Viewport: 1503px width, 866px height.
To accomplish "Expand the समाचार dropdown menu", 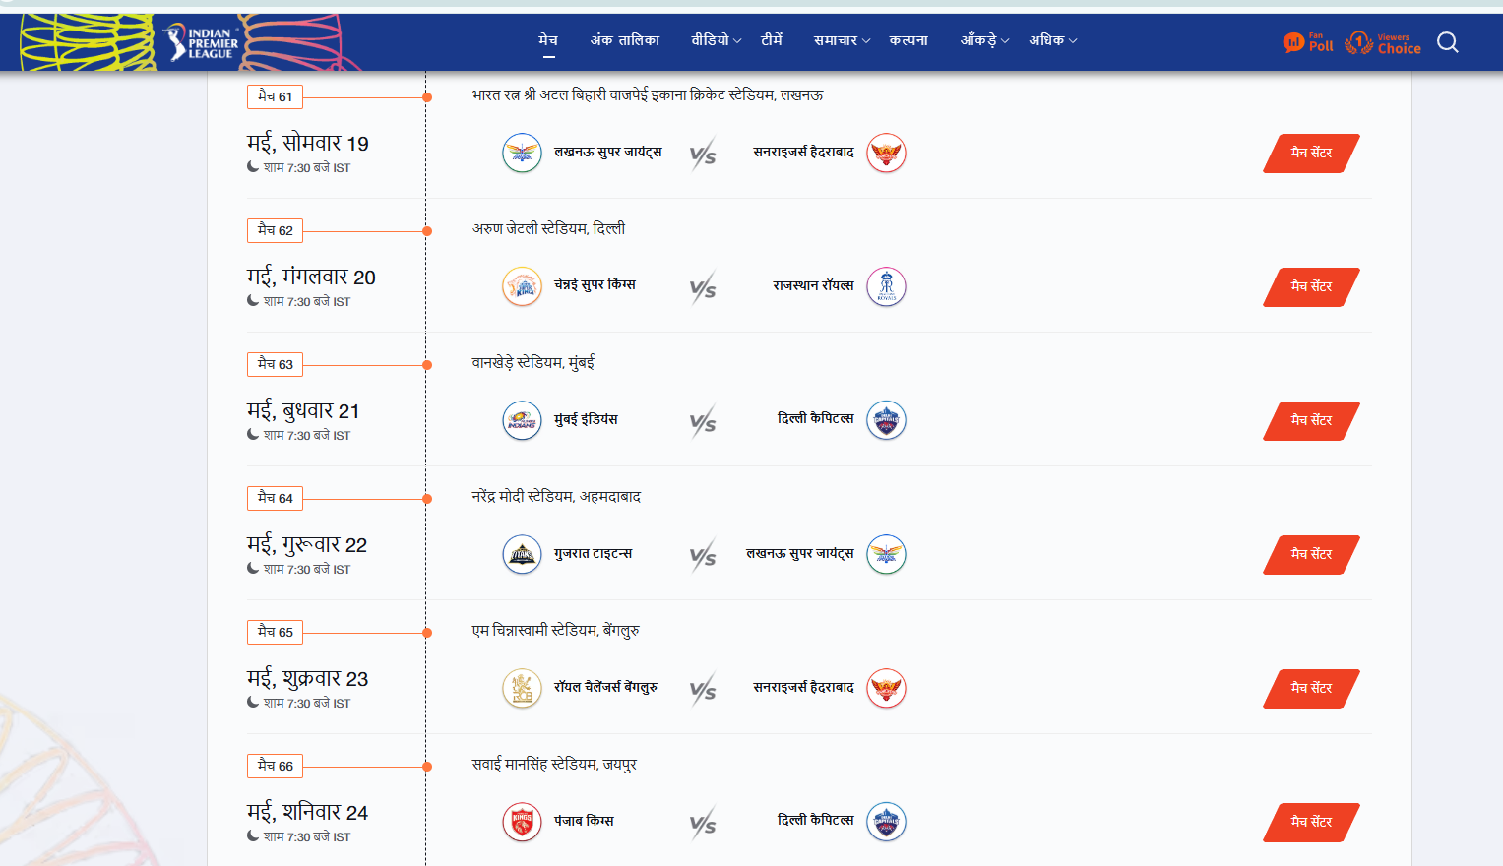I will point(842,40).
